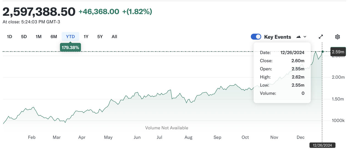The image size is (352, 151).
Task: Click the chart data point marker dot
Action: pyautogui.click(x=323, y=52)
